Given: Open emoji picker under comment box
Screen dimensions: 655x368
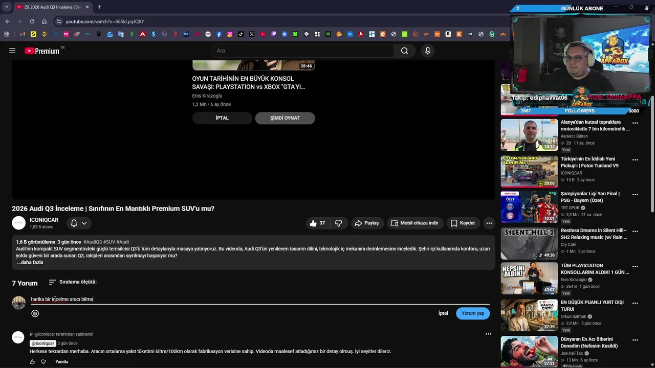Looking at the screenshot, I should (35, 313).
